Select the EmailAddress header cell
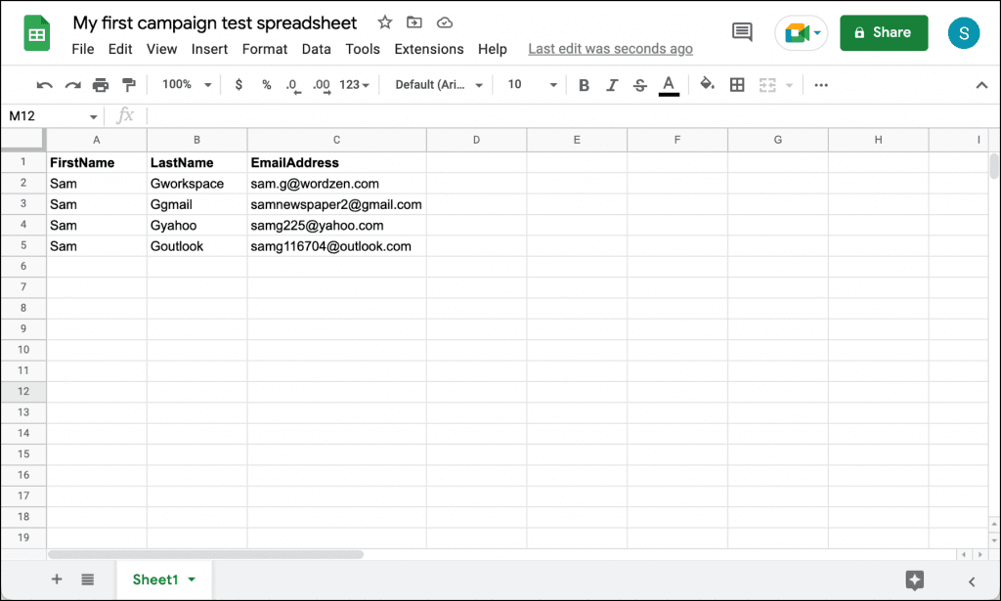Screen dimensions: 1001x601 336,162
